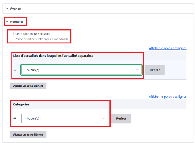
Task: Click 'Afficher le poids des lignes' above Catégories
Action: (x=167, y=97)
